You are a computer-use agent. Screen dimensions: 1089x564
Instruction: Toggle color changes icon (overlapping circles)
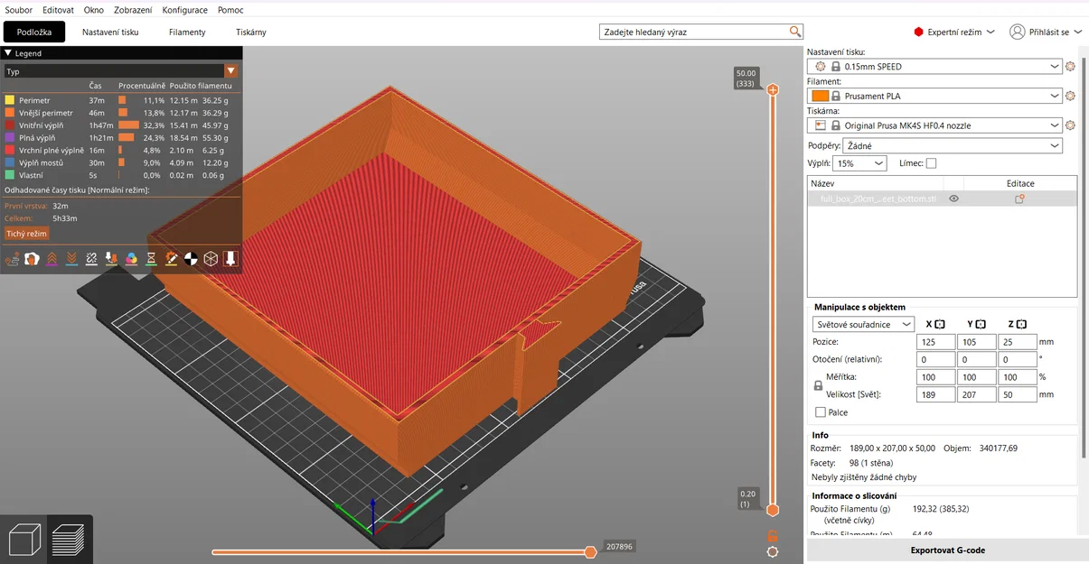(x=131, y=259)
